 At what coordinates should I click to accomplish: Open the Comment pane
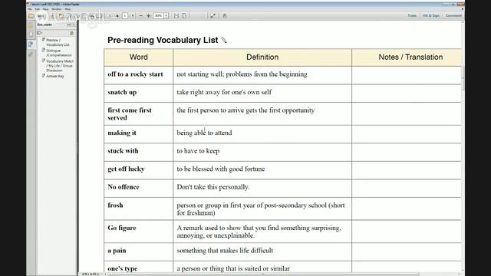pyautogui.click(x=453, y=15)
